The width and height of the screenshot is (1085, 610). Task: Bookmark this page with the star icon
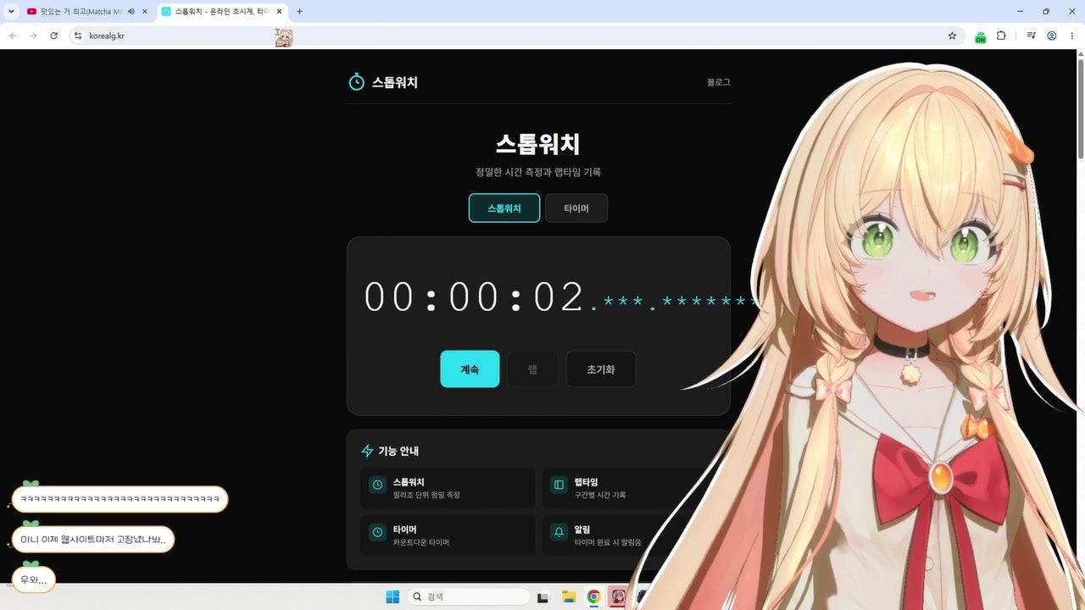tap(952, 36)
